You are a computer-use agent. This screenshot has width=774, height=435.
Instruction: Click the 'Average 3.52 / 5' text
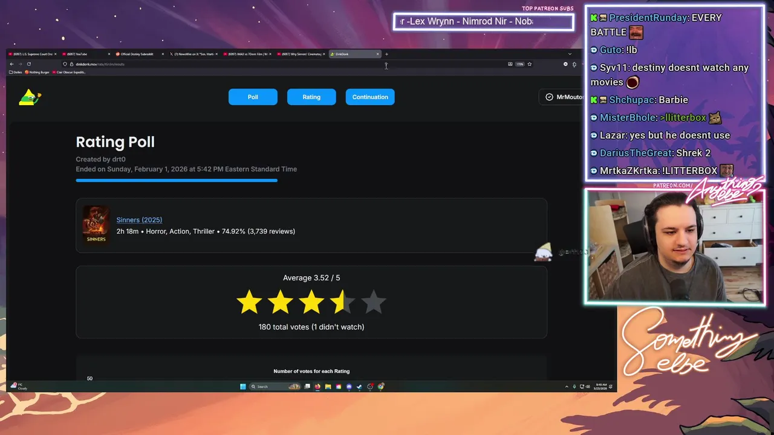pos(311,278)
